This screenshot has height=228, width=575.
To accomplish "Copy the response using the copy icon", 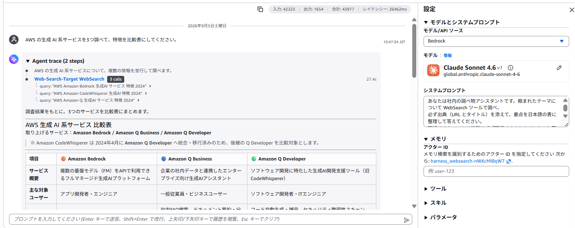I will pyautogui.click(x=260, y=9).
